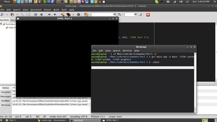The height and width of the screenshot is (122, 217).
Task: Open the Build options dropdown arrow
Action: click(73, 15)
